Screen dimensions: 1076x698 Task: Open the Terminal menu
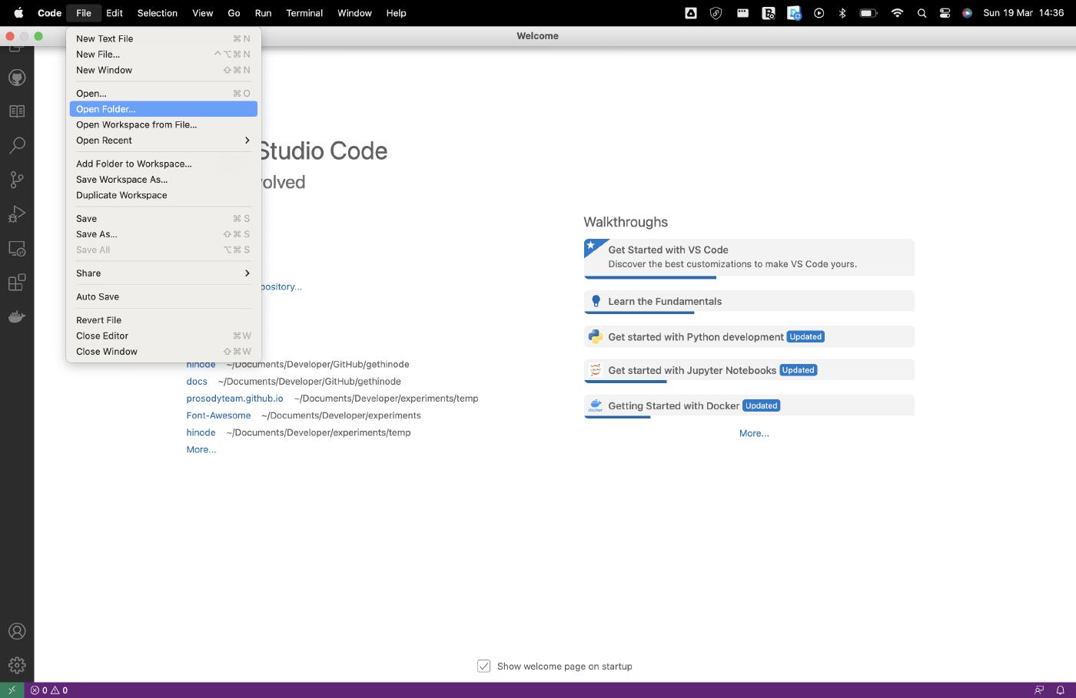[304, 13]
